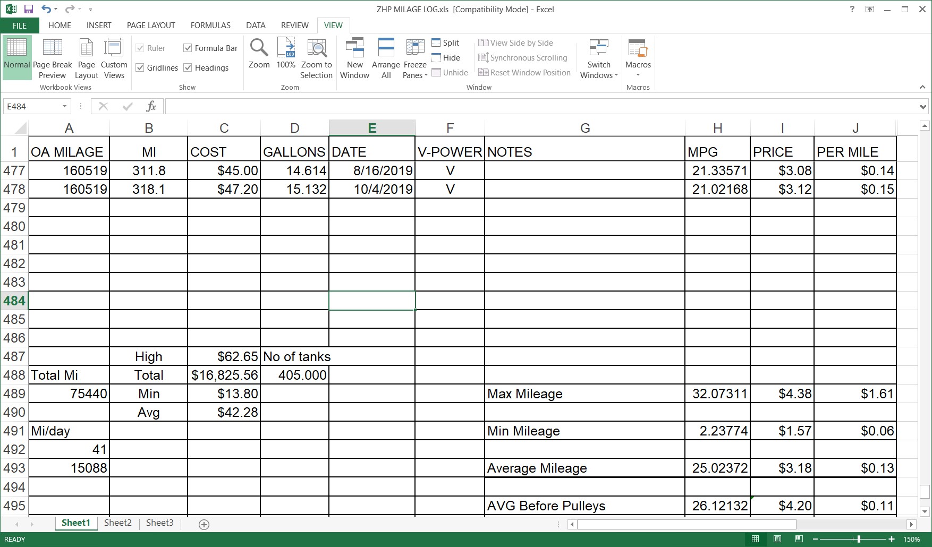Open Ribbon Display Options

[870, 9]
